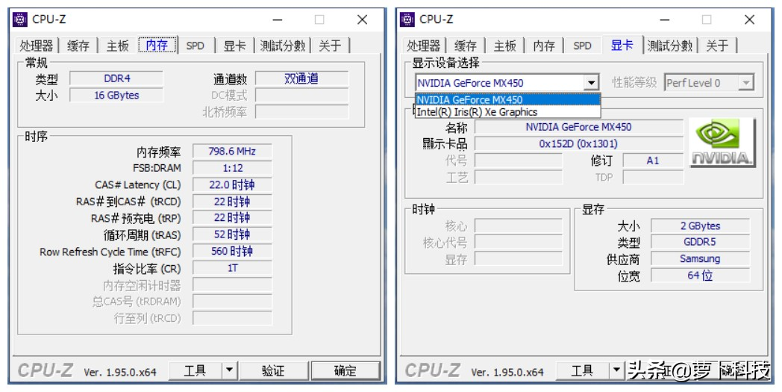Expand 工具 dropdown arrow in right window

click(616, 370)
